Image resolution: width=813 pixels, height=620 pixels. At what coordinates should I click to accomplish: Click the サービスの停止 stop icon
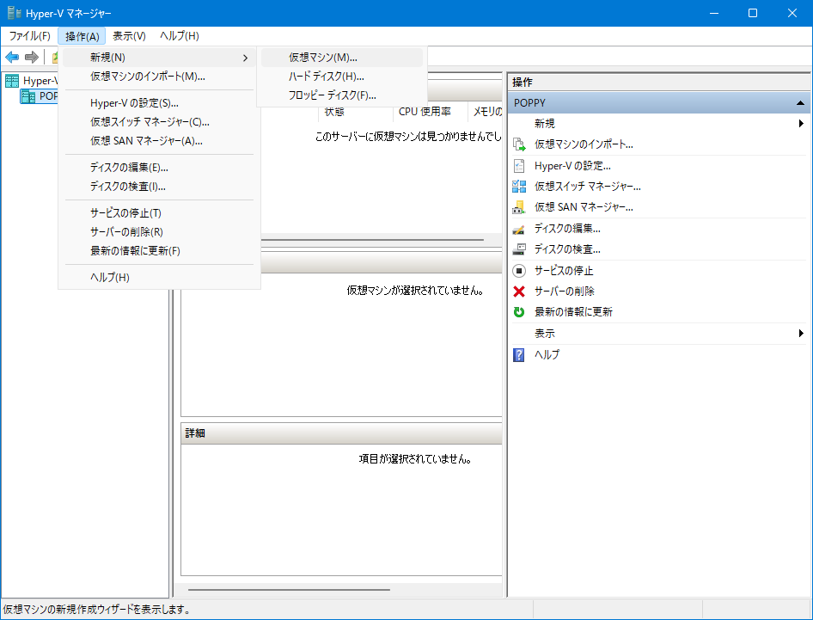(x=519, y=271)
